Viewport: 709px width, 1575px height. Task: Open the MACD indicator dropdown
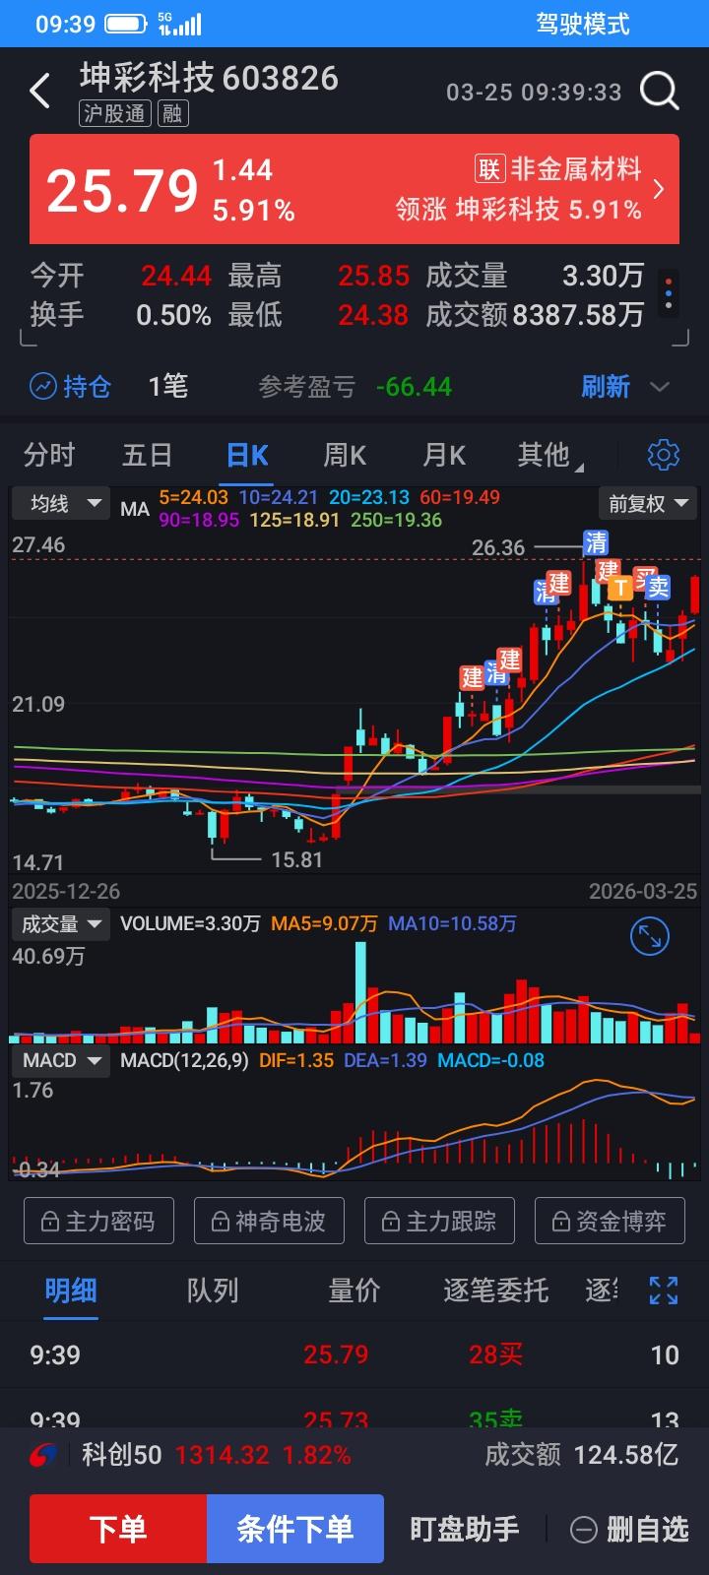click(x=61, y=1061)
